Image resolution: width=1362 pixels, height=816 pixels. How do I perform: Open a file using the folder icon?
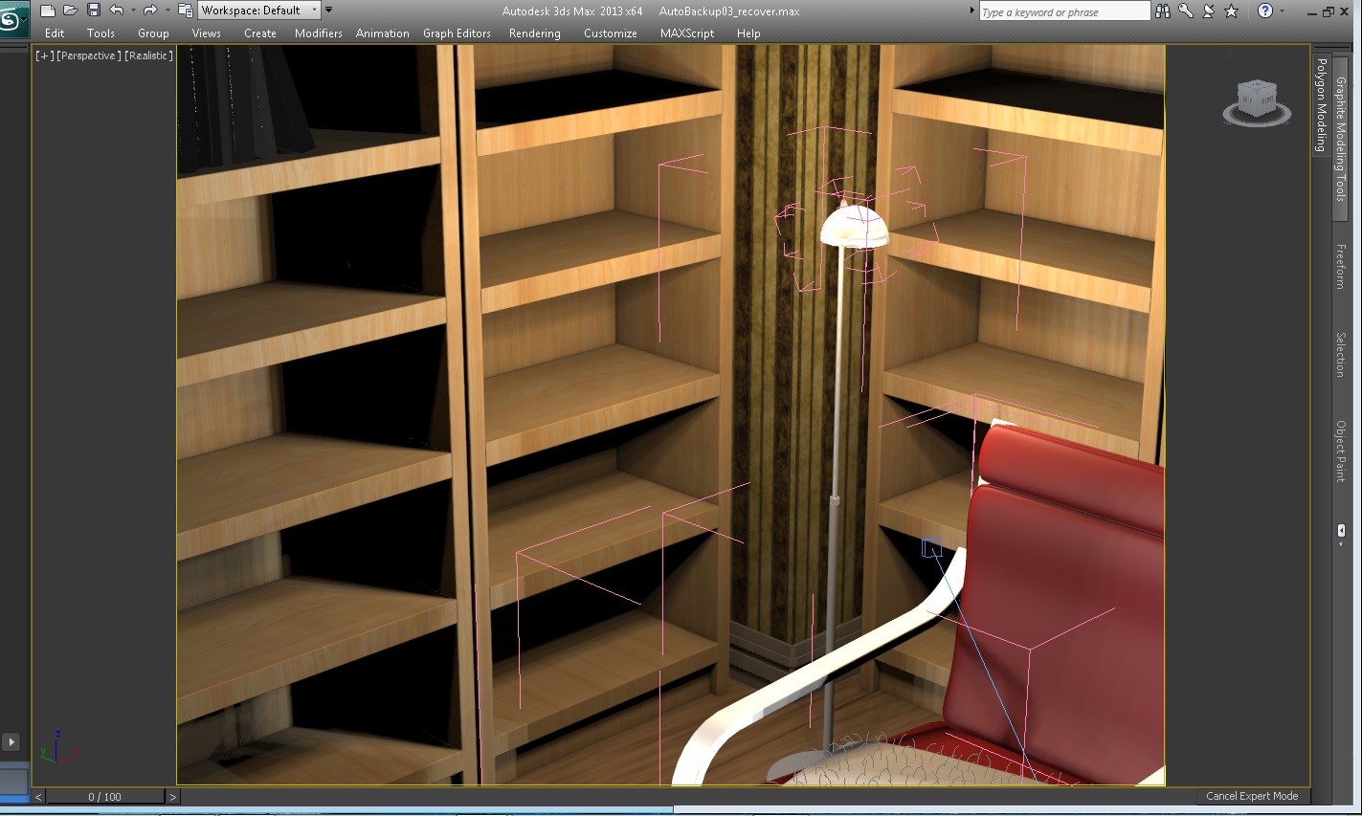(x=70, y=11)
